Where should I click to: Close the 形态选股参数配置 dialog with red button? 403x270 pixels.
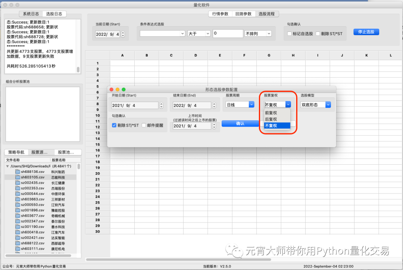111,90
